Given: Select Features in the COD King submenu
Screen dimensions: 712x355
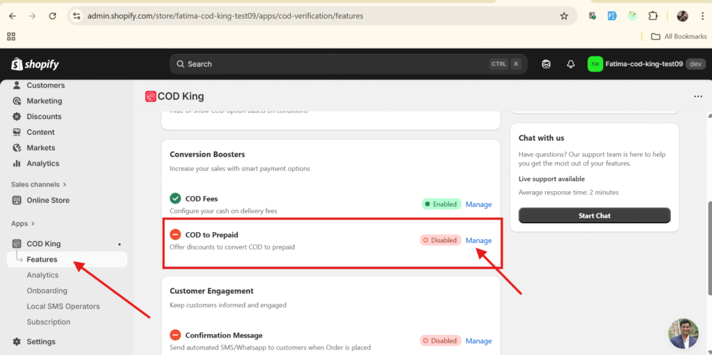Looking at the screenshot, I should (42, 259).
